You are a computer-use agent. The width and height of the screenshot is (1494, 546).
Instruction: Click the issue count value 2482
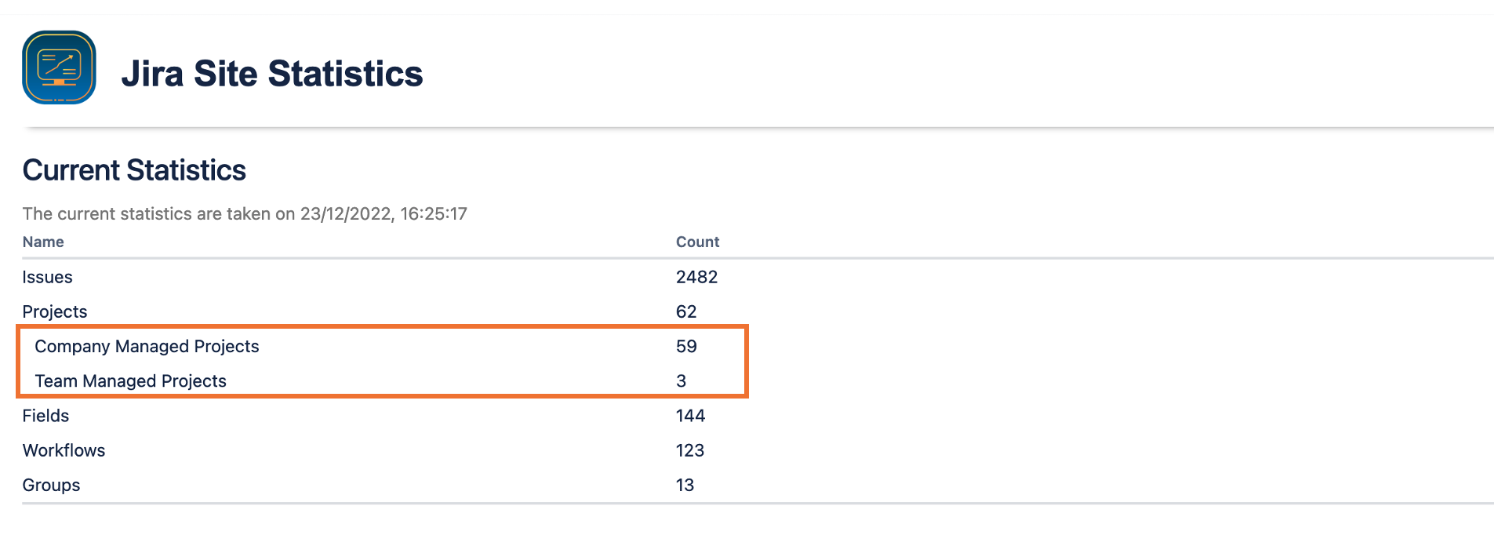[696, 277]
